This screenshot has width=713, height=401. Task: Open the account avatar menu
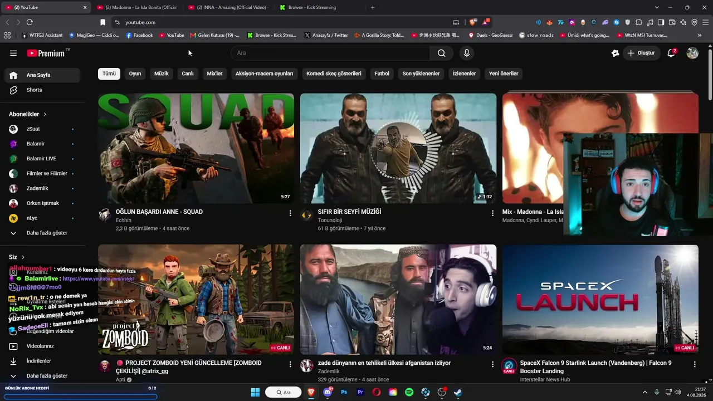point(692,53)
